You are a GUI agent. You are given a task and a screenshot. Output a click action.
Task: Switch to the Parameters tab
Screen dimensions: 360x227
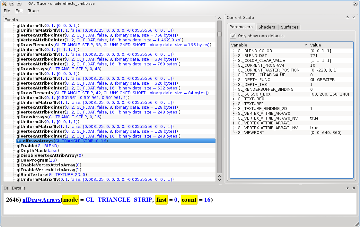241,27
